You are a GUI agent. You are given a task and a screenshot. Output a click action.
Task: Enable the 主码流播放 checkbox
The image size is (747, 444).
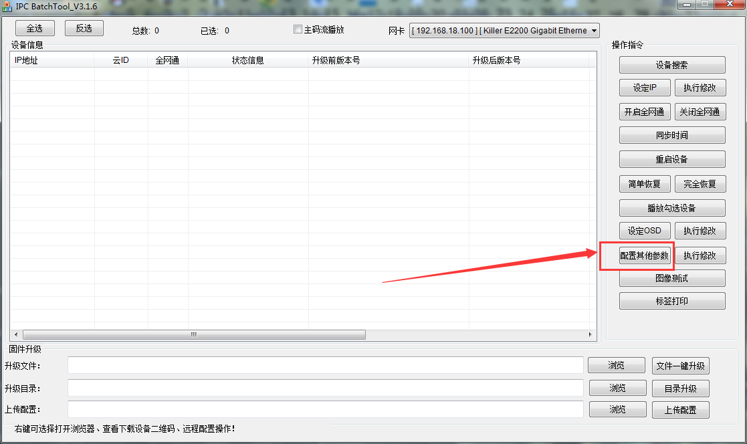coord(298,29)
